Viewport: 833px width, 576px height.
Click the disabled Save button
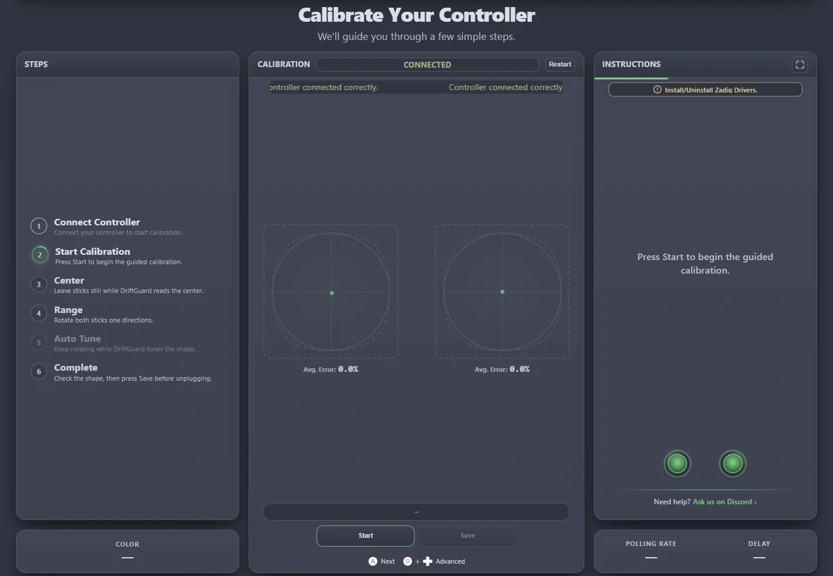coord(468,535)
